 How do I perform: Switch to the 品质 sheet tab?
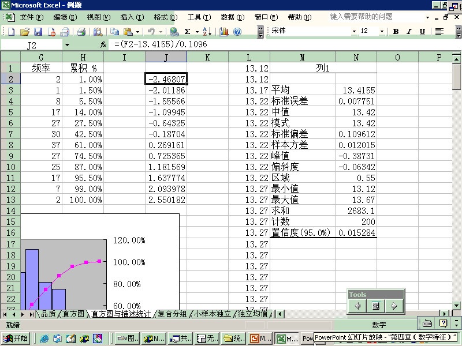click(x=49, y=314)
